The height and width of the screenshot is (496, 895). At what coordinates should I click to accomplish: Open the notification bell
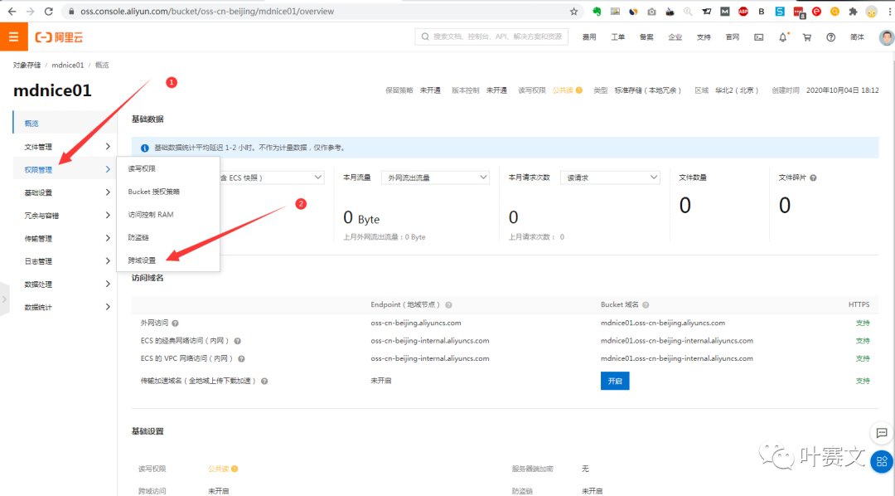coord(782,37)
